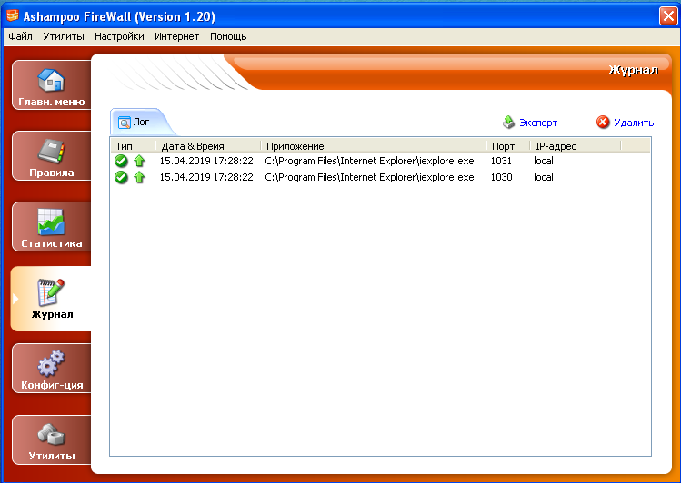Click the green up arrow in port 1030 row

pos(139,177)
